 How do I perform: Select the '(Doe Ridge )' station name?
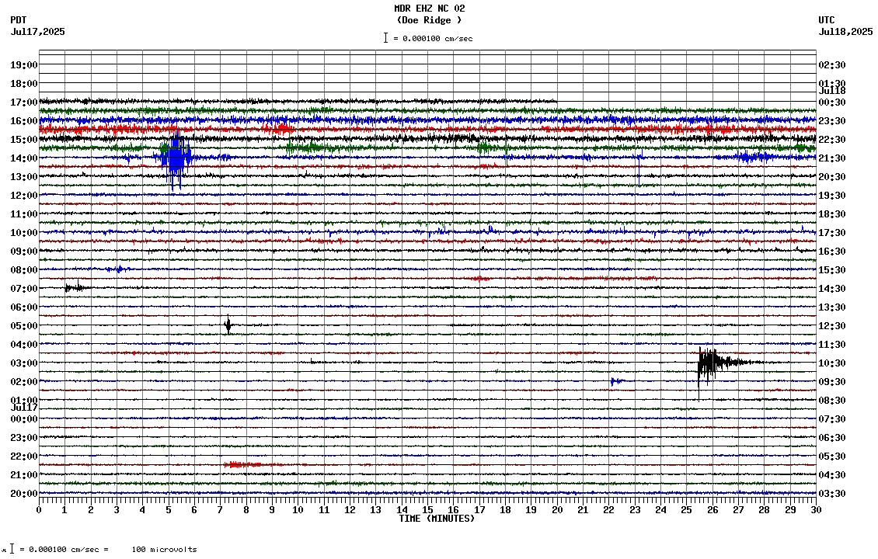[x=429, y=20]
